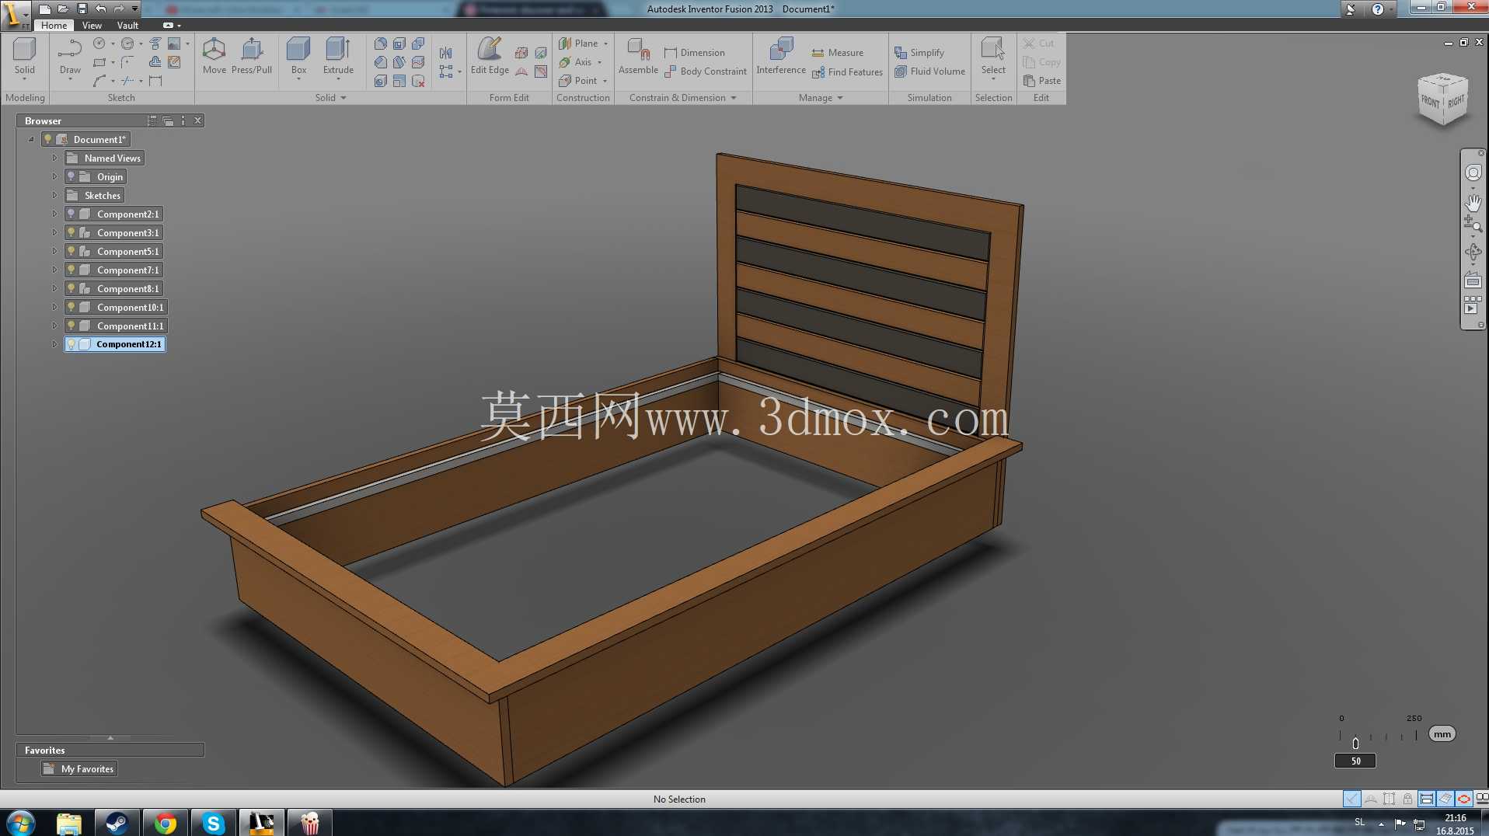Open the application menu logo
1489x836 pixels.
[15, 14]
